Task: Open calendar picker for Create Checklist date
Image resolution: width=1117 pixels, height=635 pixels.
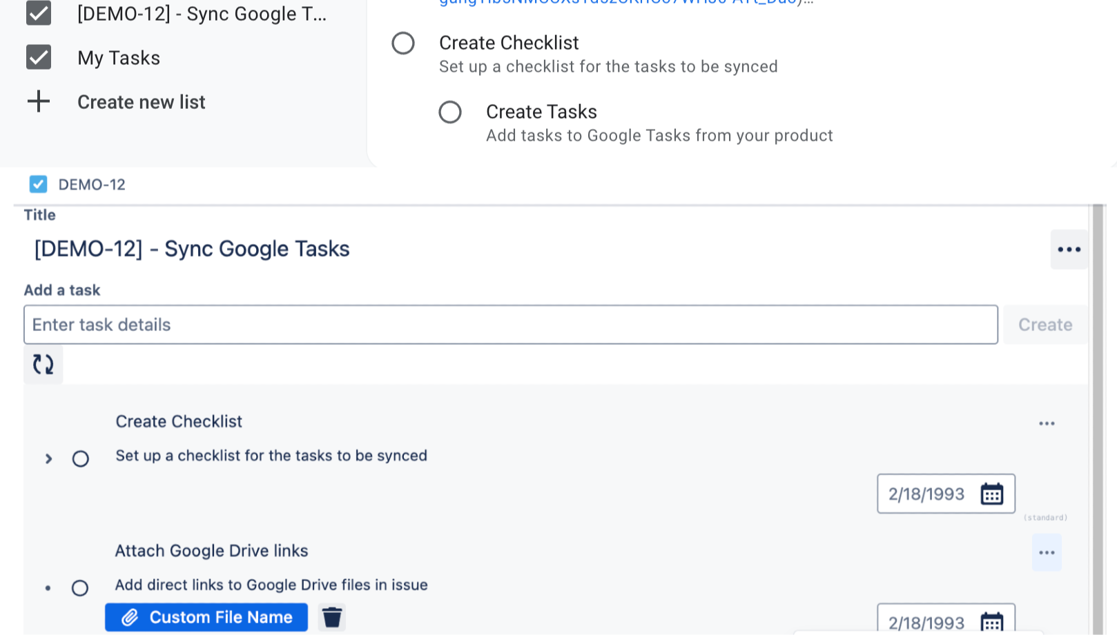Action: click(992, 494)
